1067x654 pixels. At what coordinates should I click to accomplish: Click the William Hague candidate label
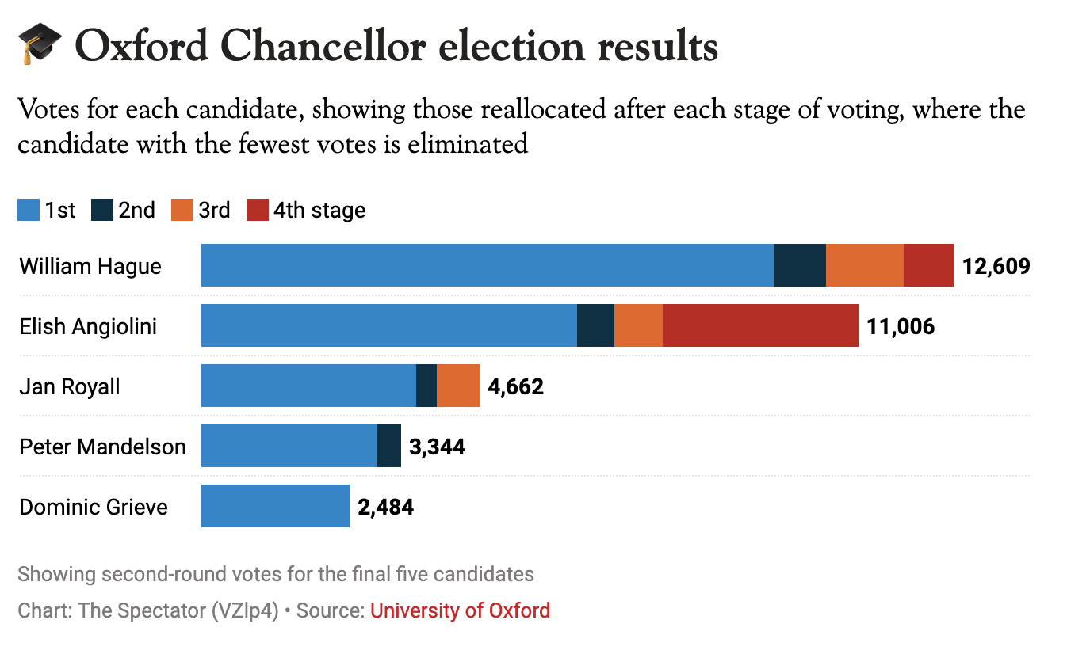(x=90, y=266)
